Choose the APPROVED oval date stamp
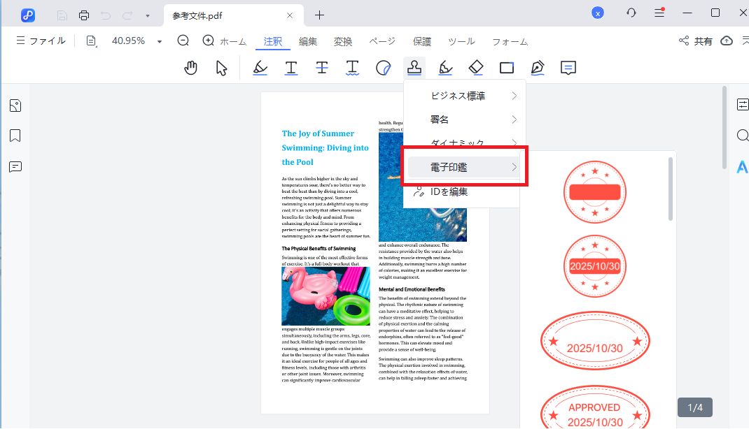Image resolution: width=749 pixels, height=429 pixels. [594, 412]
